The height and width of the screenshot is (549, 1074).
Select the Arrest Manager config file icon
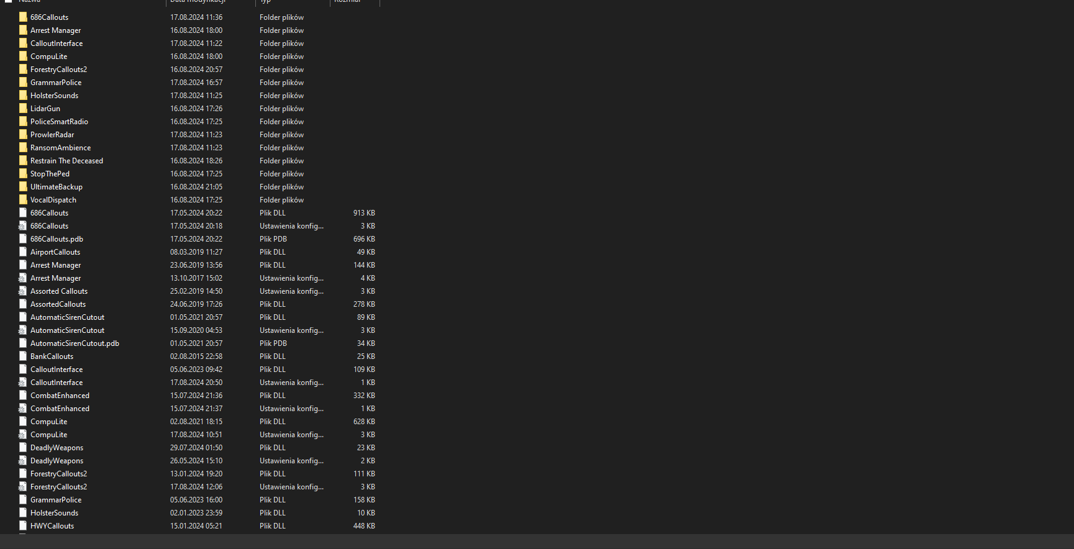(23, 278)
